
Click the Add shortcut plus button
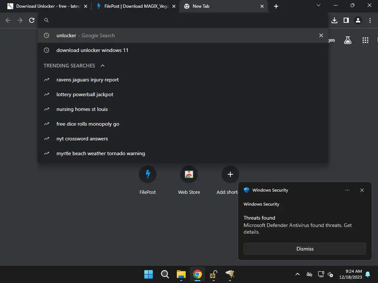click(x=230, y=174)
